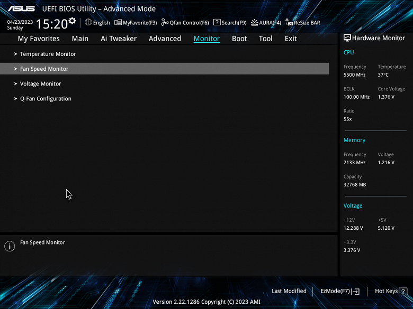This screenshot has height=309, width=413.
Task: Click the Qfan Control fan icon
Action: tap(165, 22)
